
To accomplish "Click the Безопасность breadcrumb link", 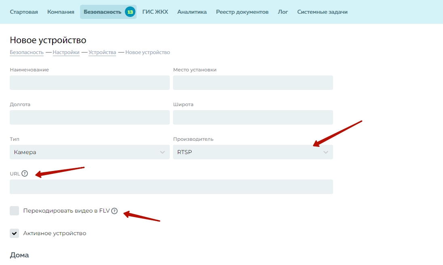I will pos(27,52).
